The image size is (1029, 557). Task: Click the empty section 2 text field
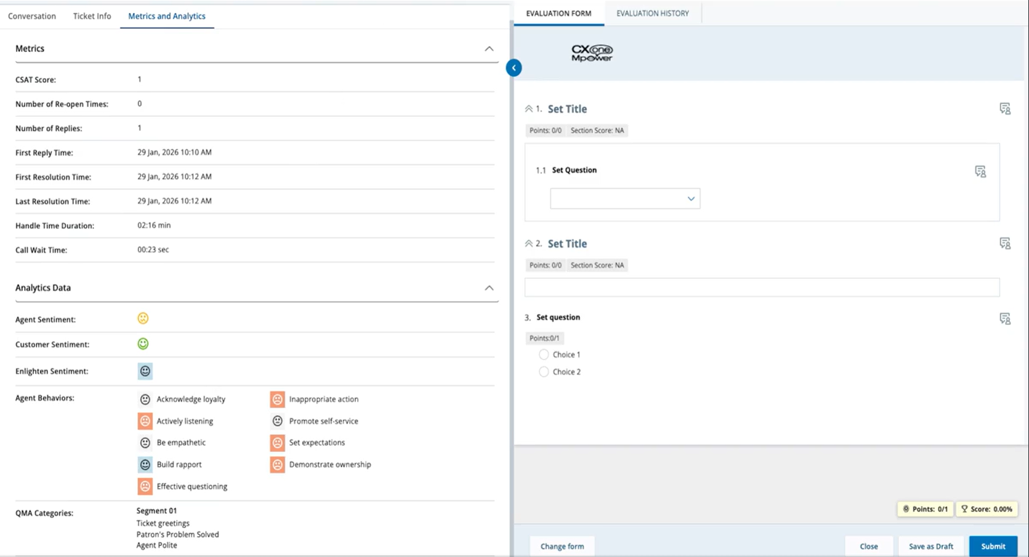point(761,287)
